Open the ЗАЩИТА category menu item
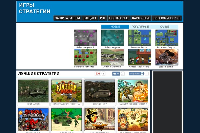This screenshot has height=133, width=200. coord(90,18)
